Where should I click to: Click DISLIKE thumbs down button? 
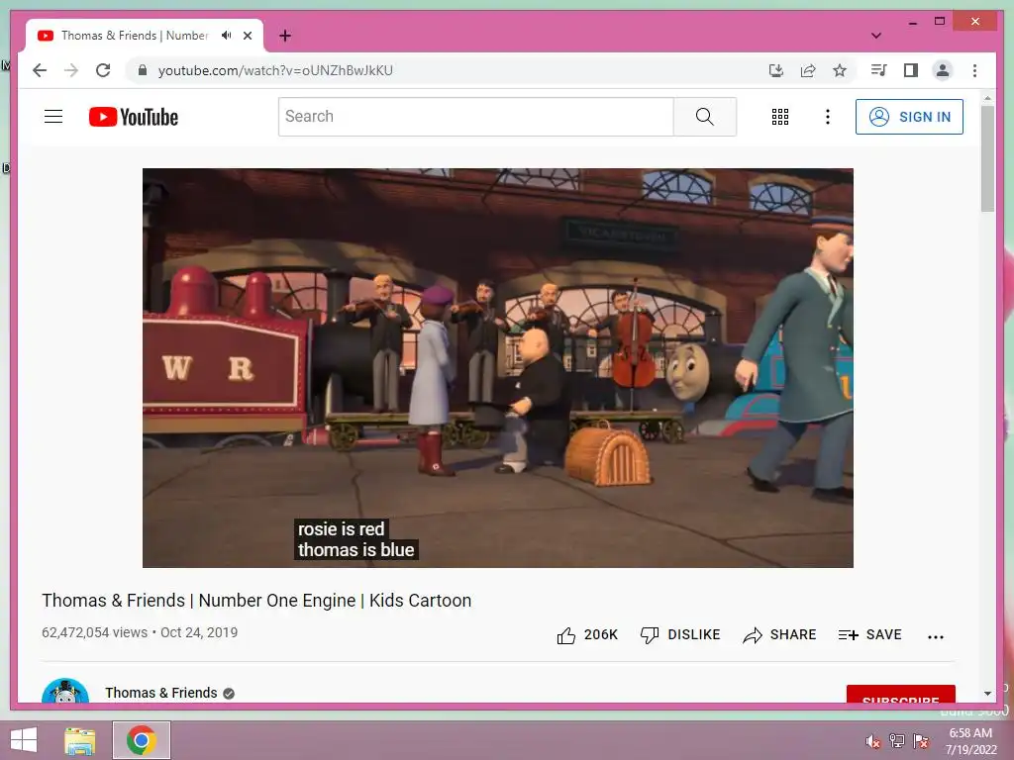pyautogui.click(x=679, y=635)
